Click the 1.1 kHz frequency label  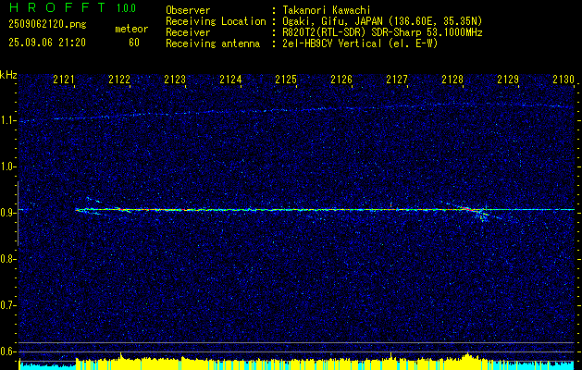pos(8,120)
